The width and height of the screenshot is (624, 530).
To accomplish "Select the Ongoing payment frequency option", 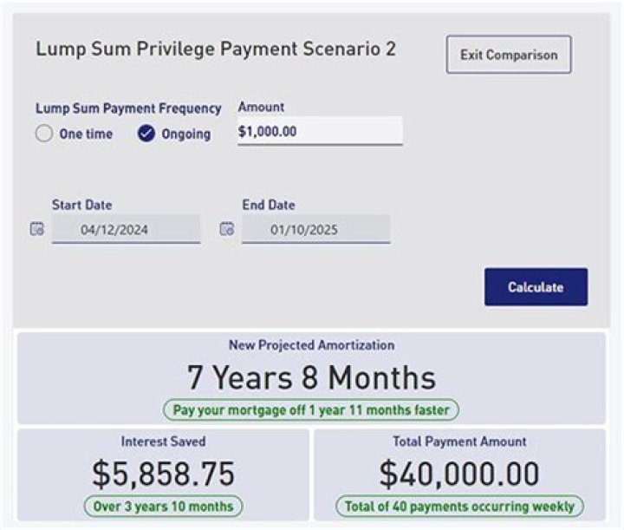I will tap(147, 134).
